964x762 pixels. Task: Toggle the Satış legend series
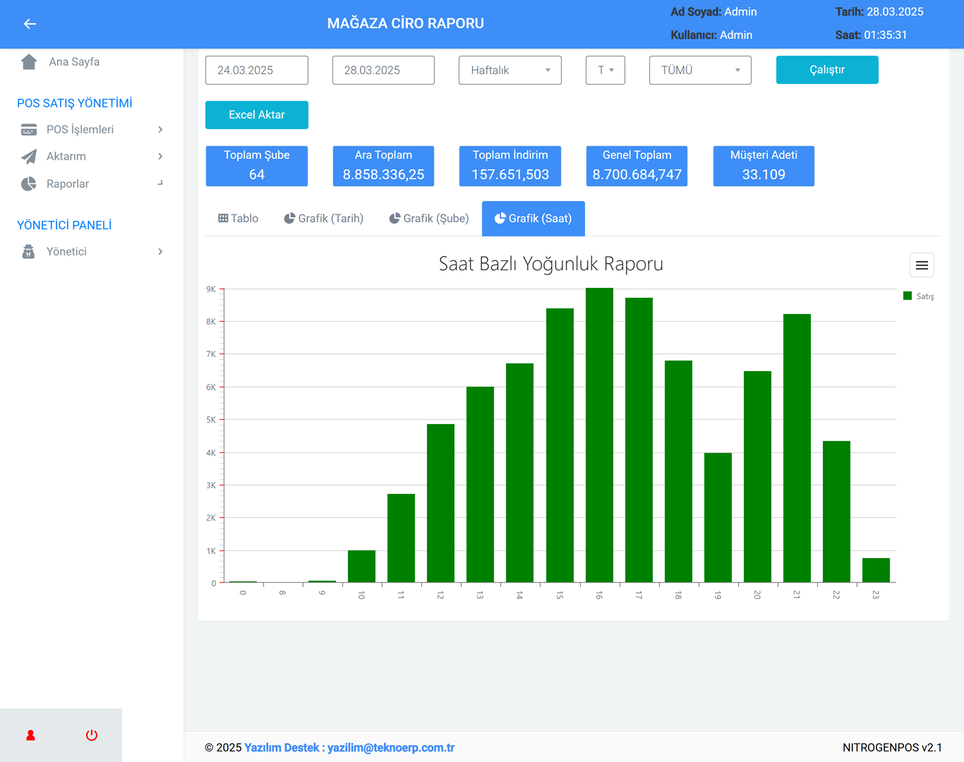[x=919, y=296]
